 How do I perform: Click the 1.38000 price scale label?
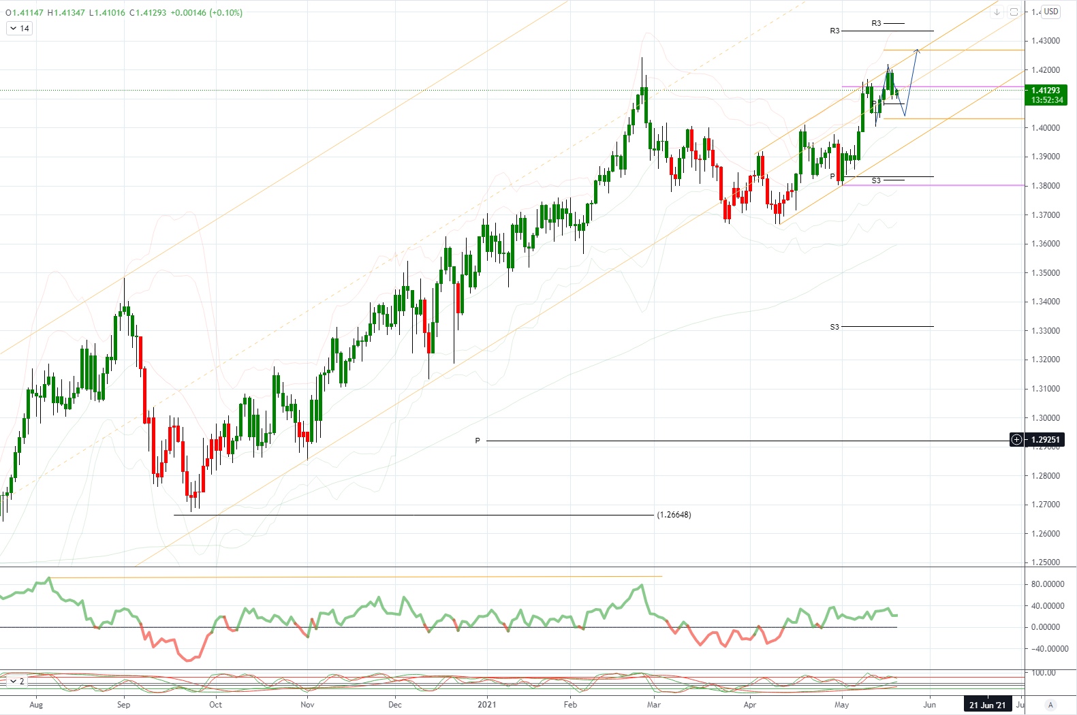1046,186
